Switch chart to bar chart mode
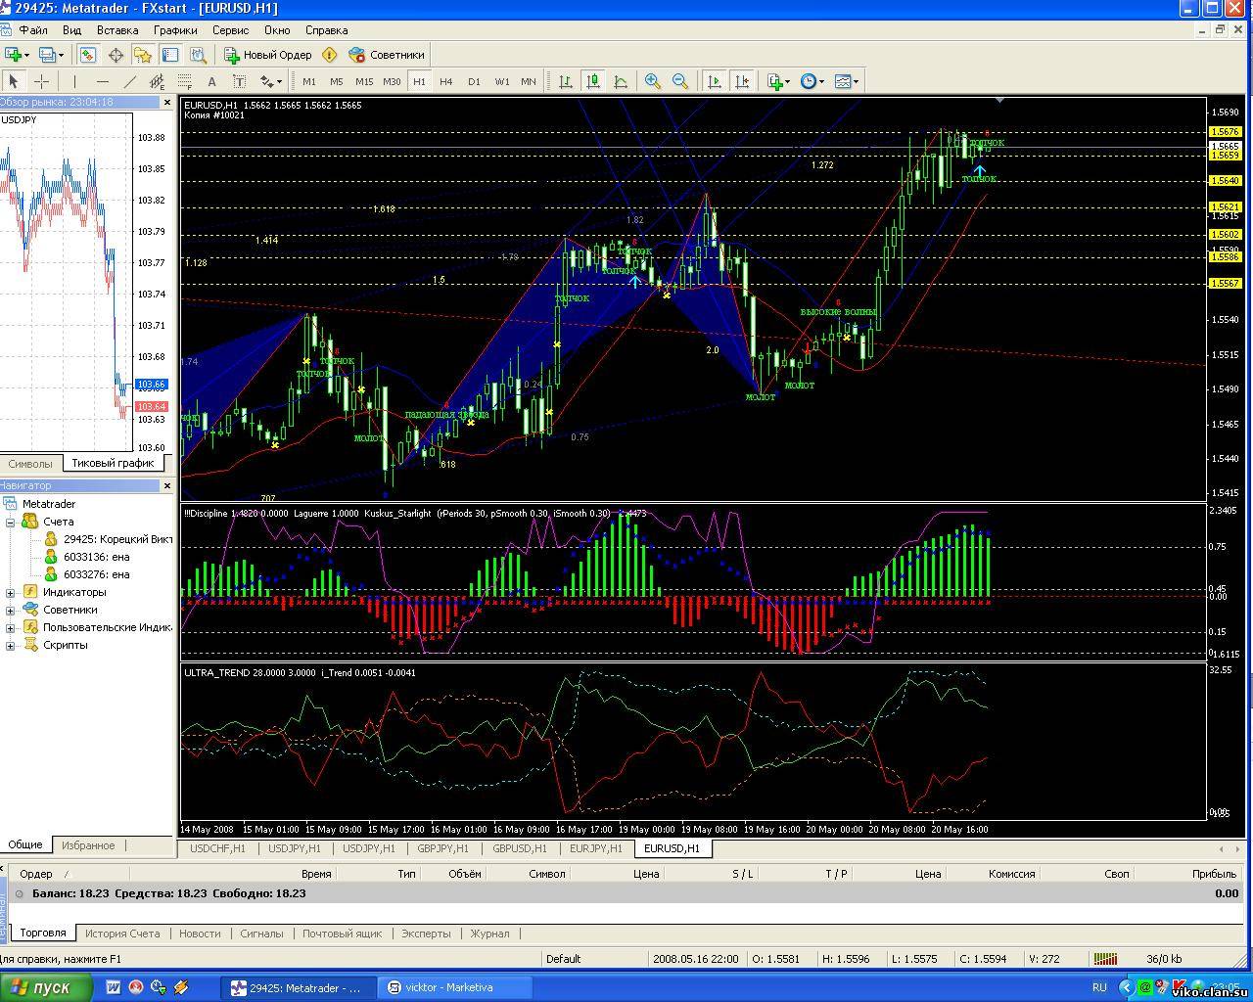Image resolution: width=1253 pixels, height=1002 pixels. pos(566,81)
